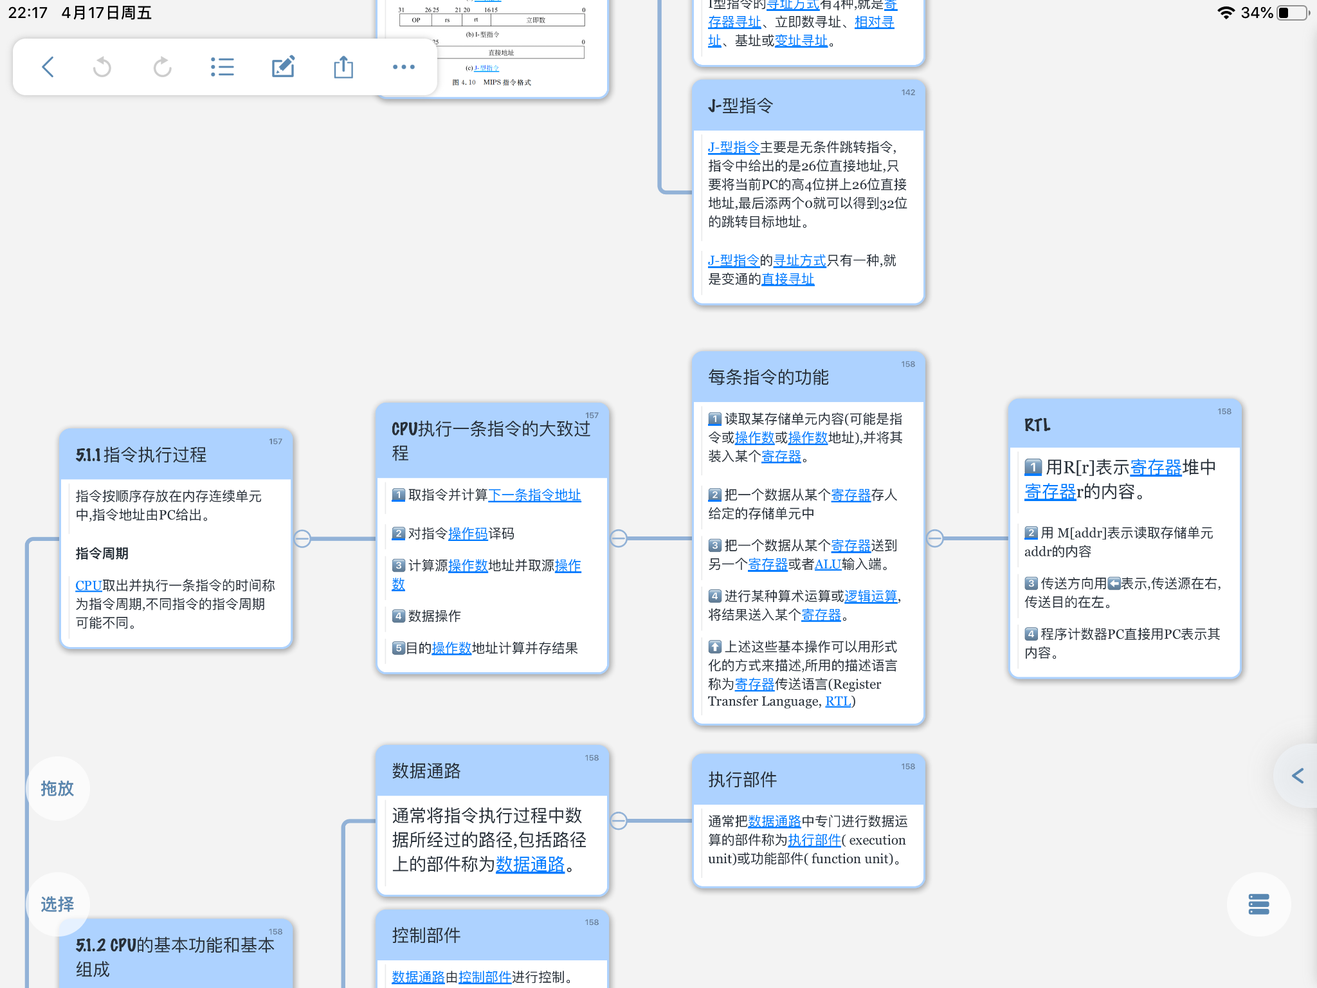Open the outline list view icon
This screenshot has height=988, width=1317.
point(222,67)
